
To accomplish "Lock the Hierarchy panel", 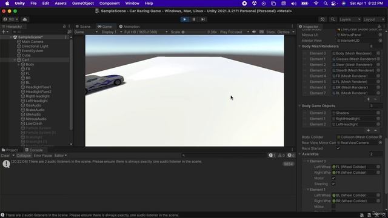I will click(x=64, y=26).
